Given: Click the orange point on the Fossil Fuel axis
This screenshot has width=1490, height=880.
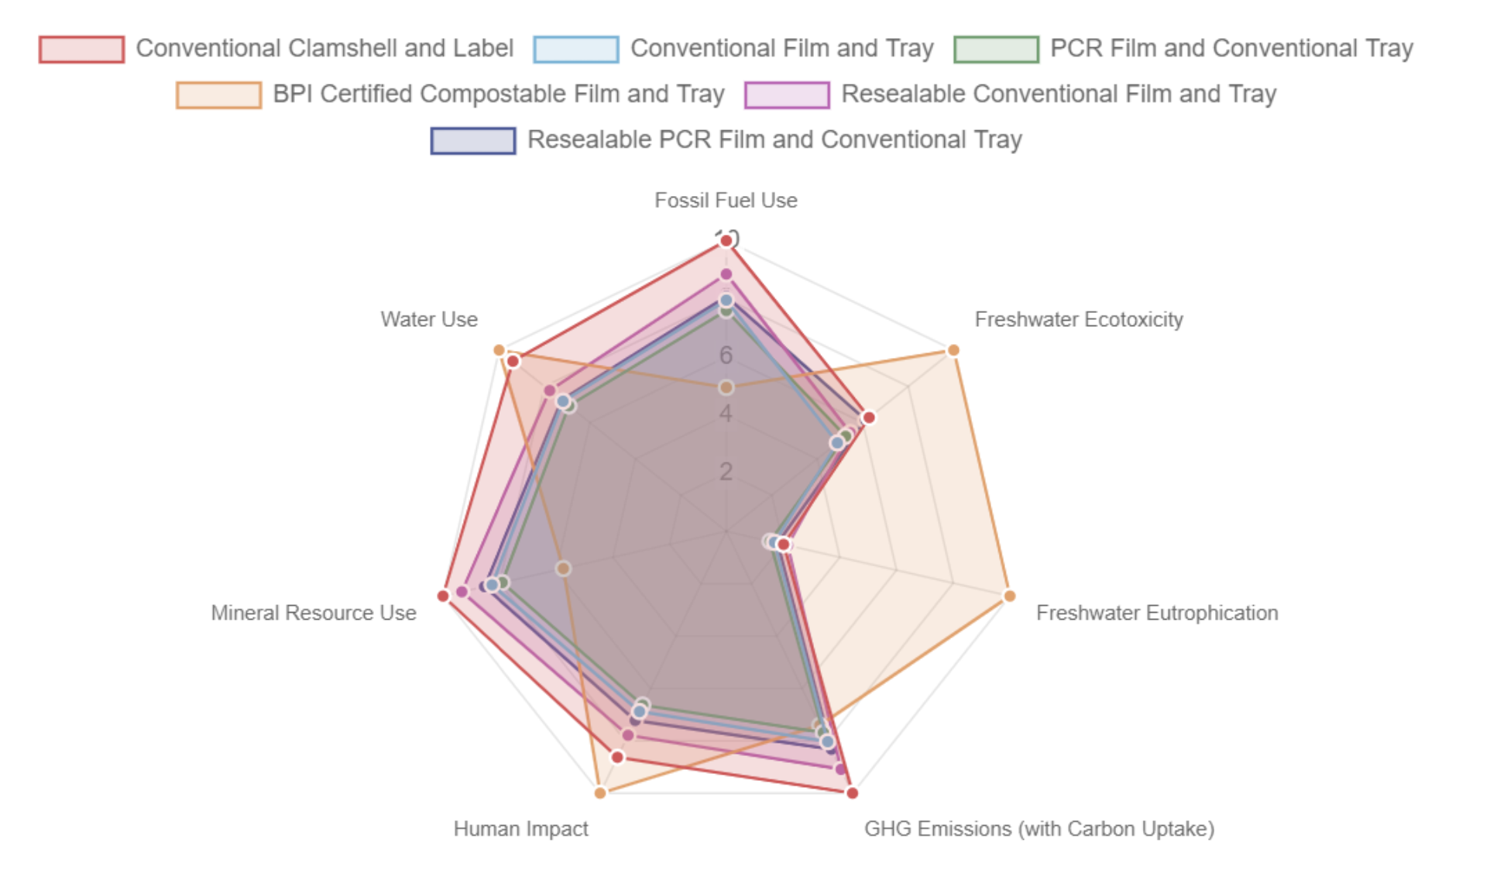Looking at the screenshot, I should [x=726, y=387].
